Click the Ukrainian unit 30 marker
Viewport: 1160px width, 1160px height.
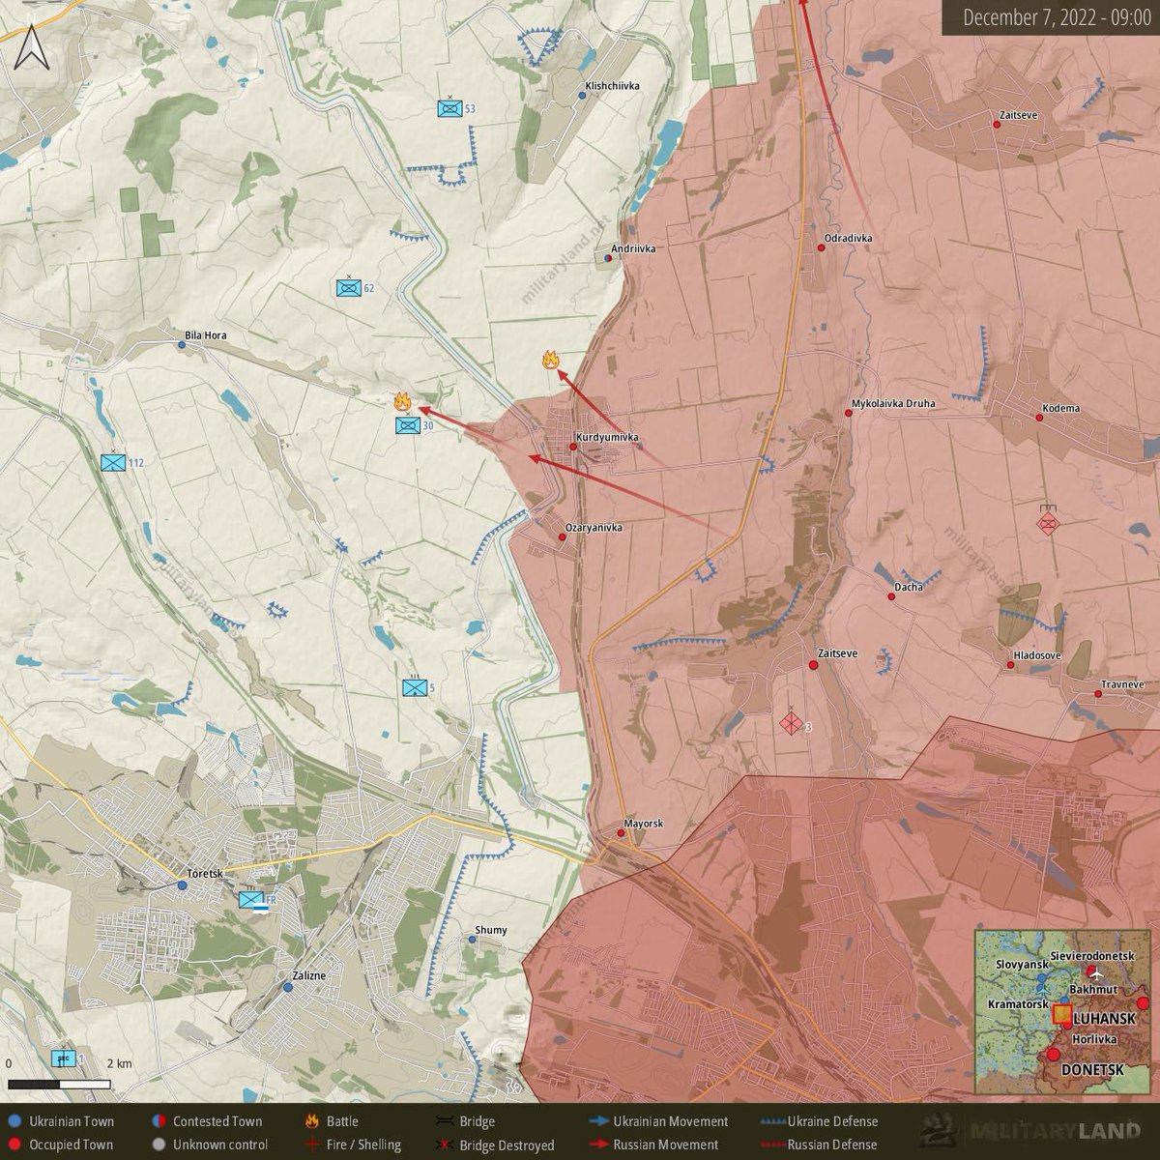[408, 424]
